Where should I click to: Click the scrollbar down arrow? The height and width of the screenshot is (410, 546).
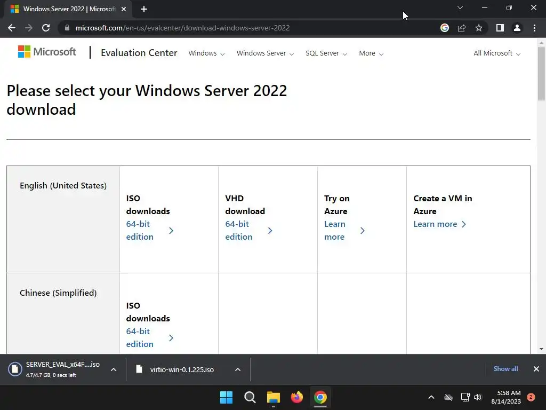click(x=541, y=349)
